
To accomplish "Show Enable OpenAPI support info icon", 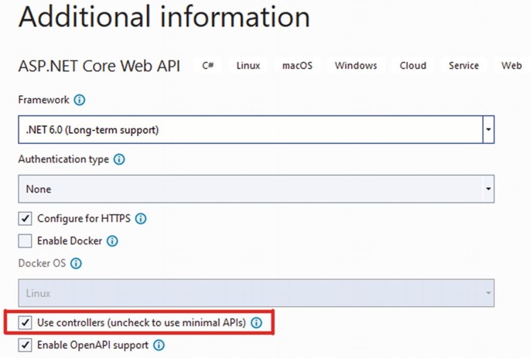I will tap(159, 345).
